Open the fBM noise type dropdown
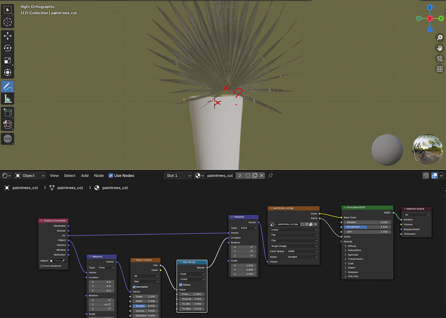446x318 pixels. coord(145,281)
